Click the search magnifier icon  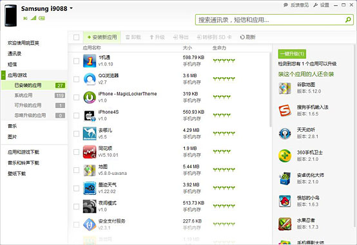tap(348, 20)
